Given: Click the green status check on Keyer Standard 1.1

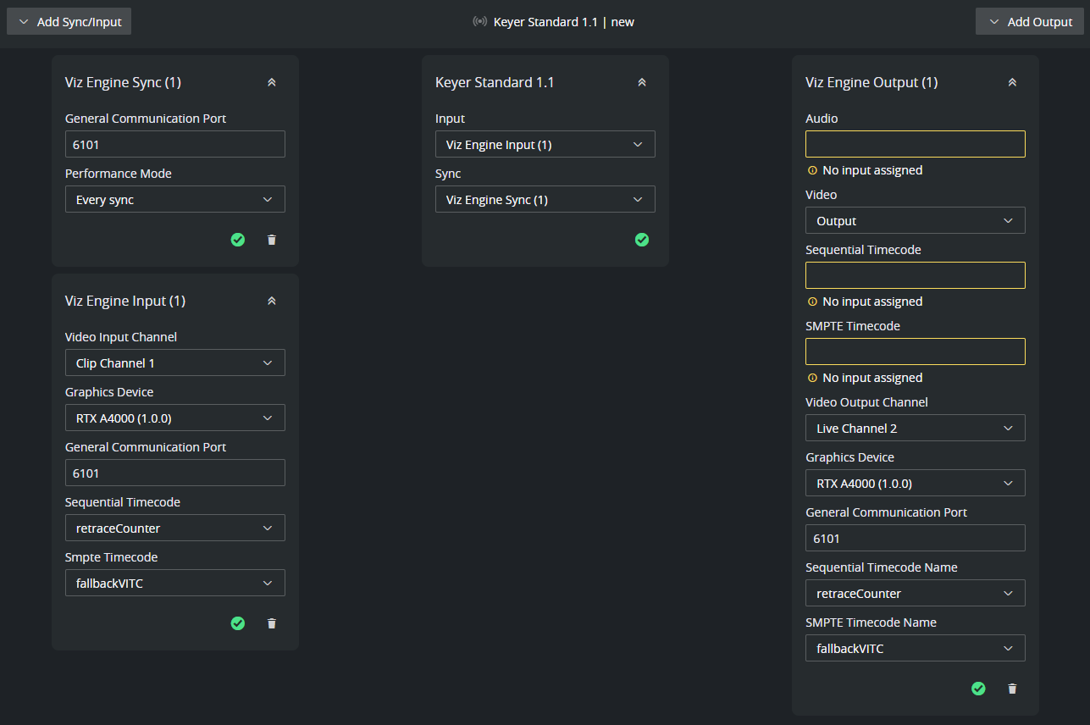Looking at the screenshot, I should (x=642, y=240).
